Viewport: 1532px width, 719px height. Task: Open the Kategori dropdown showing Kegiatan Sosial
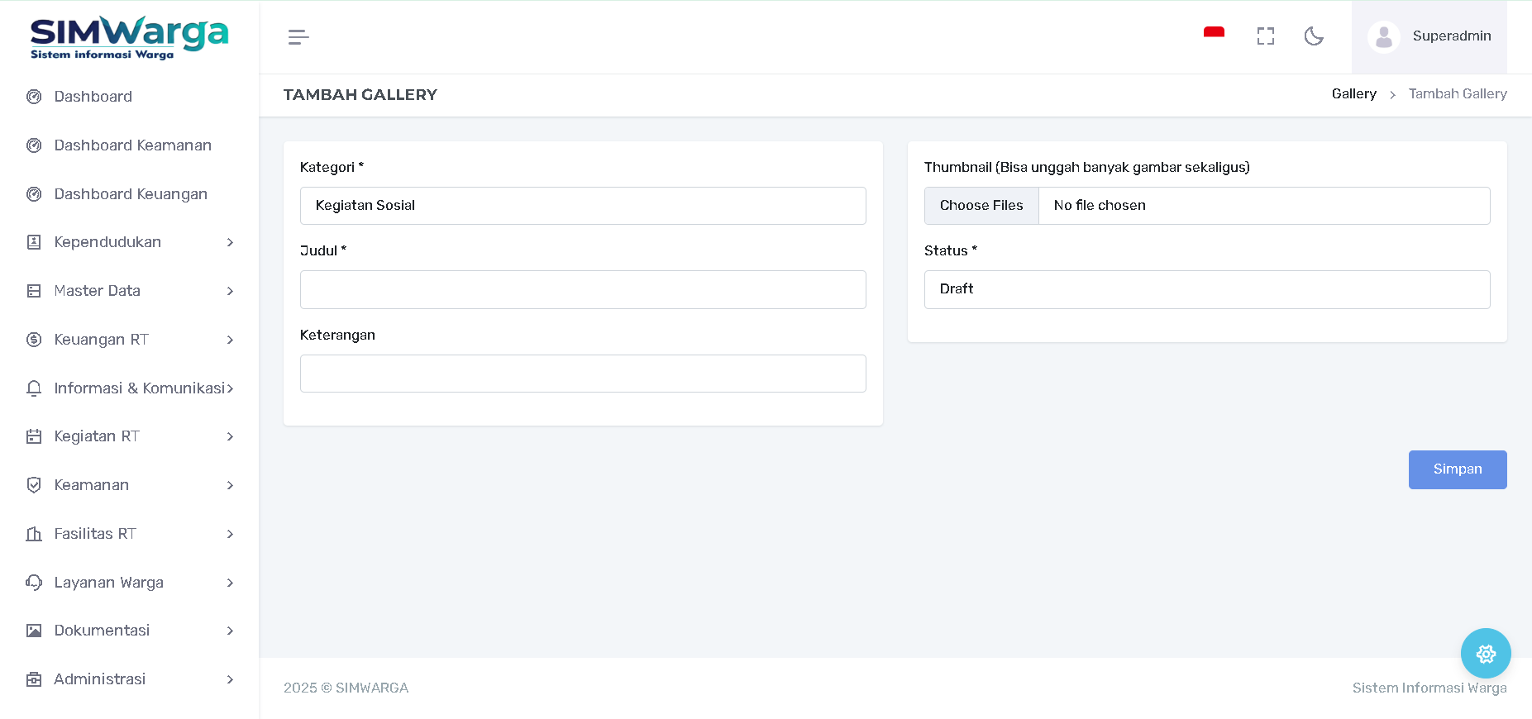[582, 206]
